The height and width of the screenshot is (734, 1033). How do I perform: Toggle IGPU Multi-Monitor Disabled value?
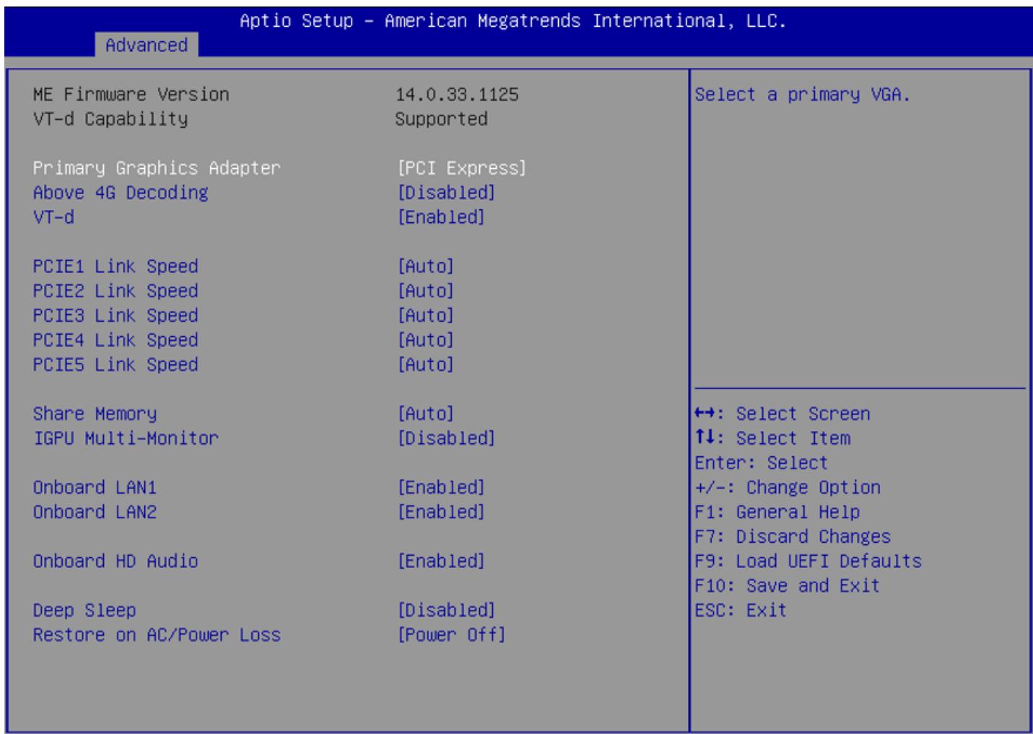pyautogui.click(x=446, y=438)
